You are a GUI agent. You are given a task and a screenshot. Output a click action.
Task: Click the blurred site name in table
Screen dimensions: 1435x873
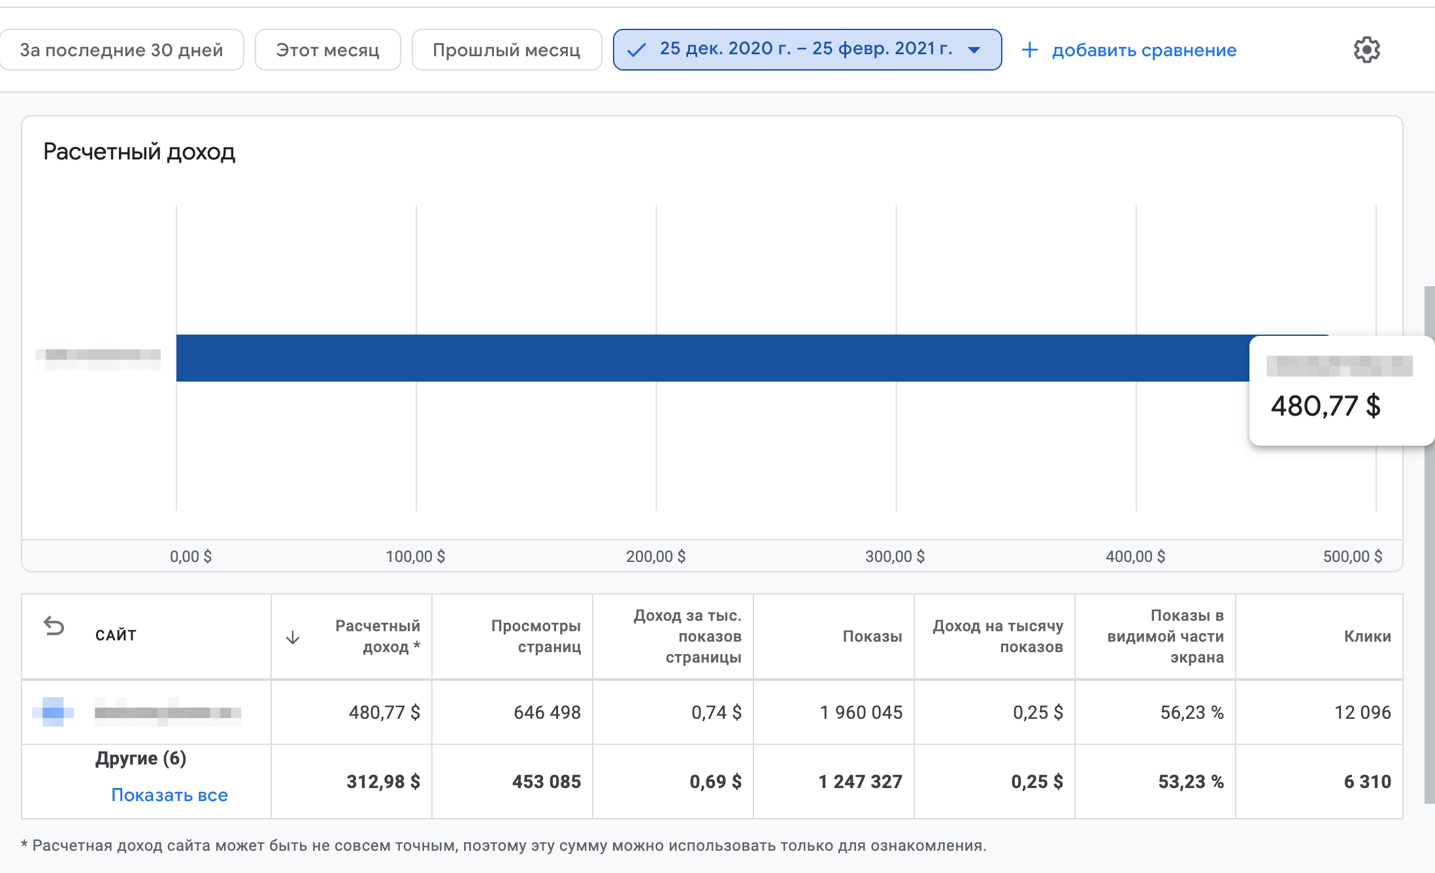pyautogui.click(x=168, y=712)
